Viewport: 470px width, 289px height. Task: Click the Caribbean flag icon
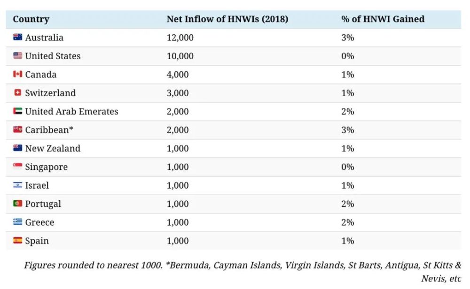point(18,129)
